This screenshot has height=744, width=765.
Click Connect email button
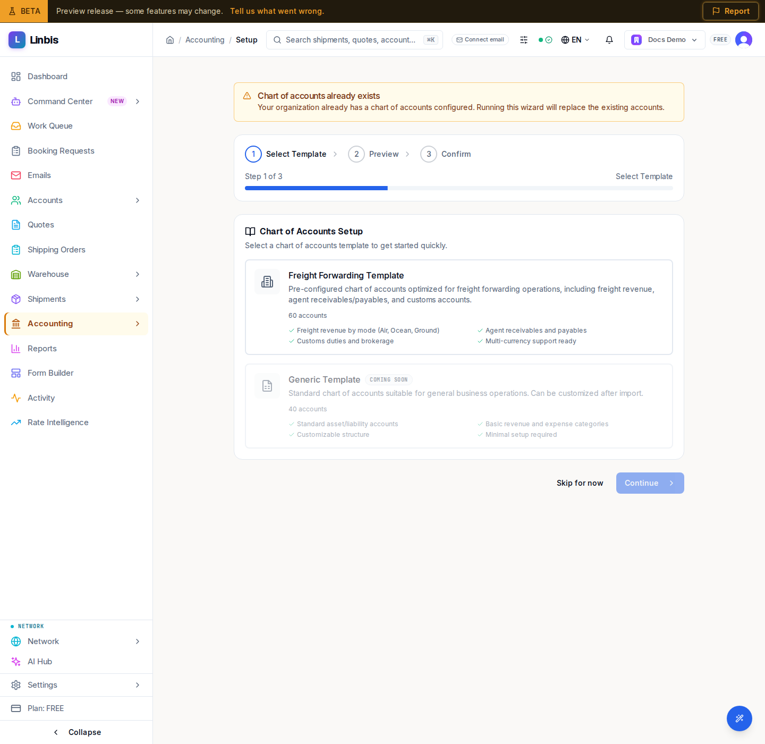point(480,40)
